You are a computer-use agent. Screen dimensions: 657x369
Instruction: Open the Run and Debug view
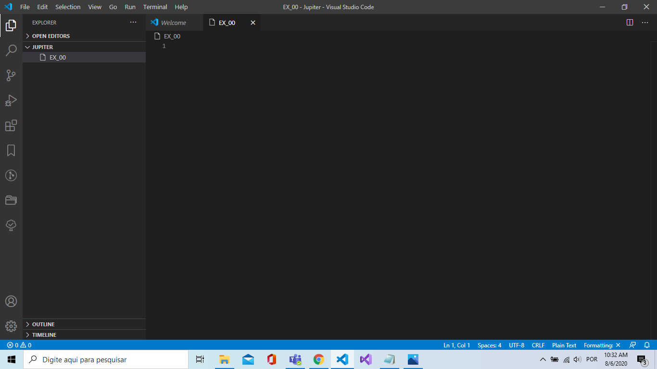pos(11,100)
